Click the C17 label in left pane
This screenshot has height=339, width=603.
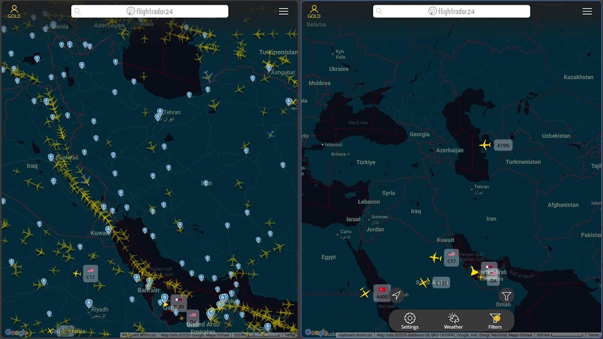(x=90, y=274)
